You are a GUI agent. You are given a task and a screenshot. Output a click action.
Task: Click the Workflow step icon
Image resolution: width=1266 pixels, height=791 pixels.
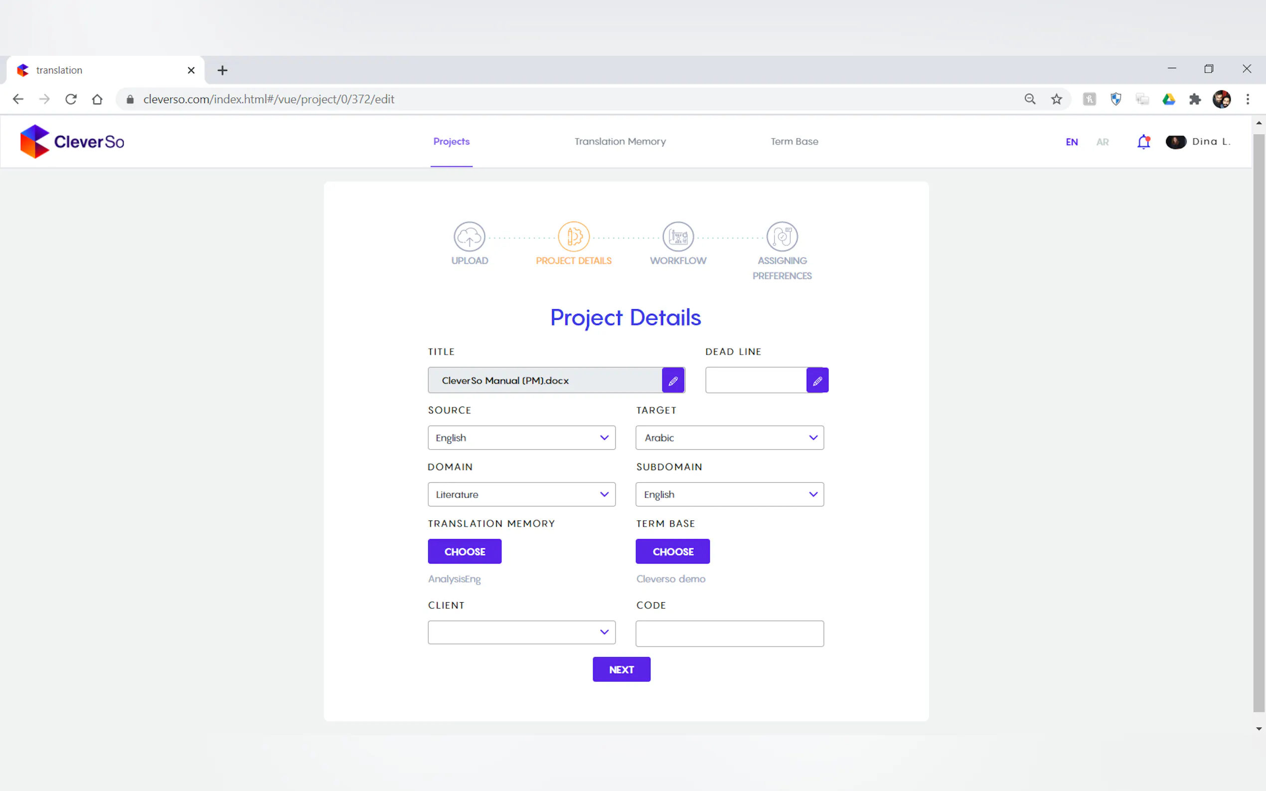click(678, 237)
